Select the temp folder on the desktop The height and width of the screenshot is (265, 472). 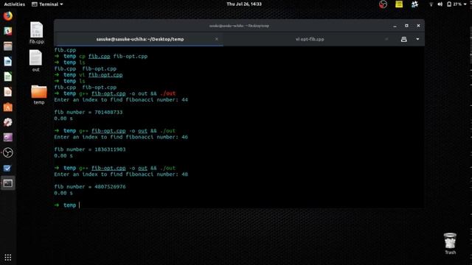pyautogui.click(x=39, y=95)
